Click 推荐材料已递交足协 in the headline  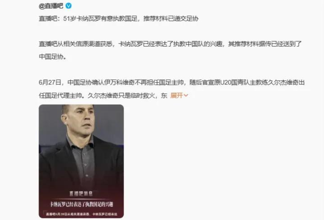pyautogui.click(x=171, y=19)
